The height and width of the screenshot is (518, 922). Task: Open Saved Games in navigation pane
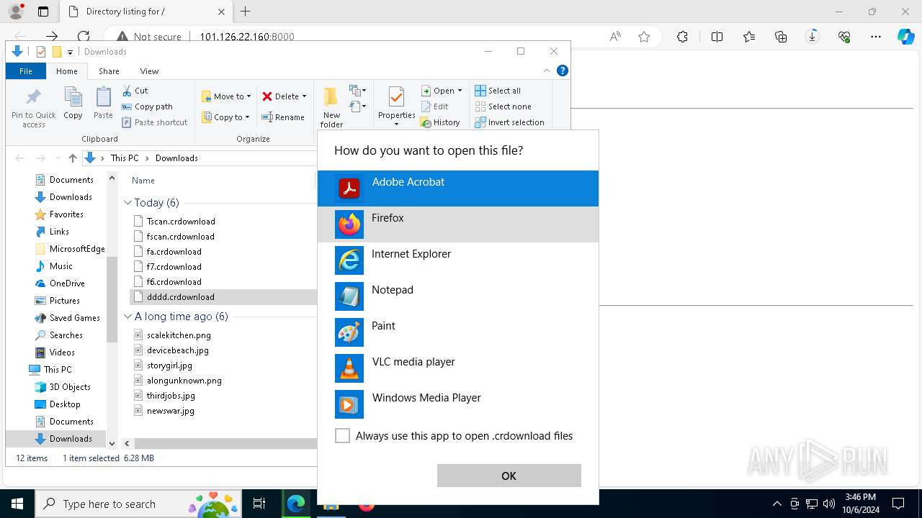click(x=74, y=318)
